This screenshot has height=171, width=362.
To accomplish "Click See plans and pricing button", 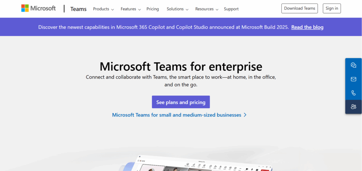I will [181, 102].
